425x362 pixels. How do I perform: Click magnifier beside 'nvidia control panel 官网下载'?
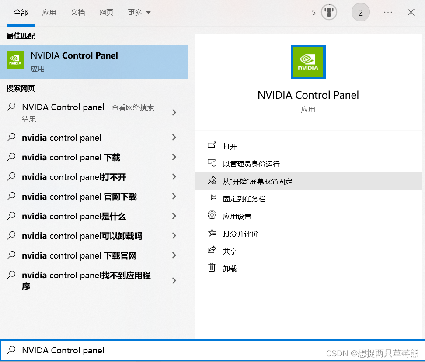tap(11, 197)
